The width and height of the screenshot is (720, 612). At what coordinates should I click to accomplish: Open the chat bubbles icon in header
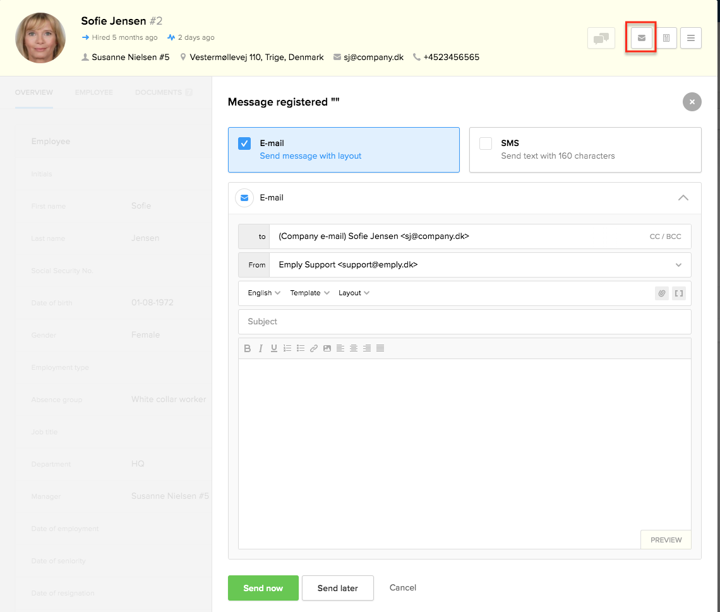pyautogui.click(x=601, y=39)
